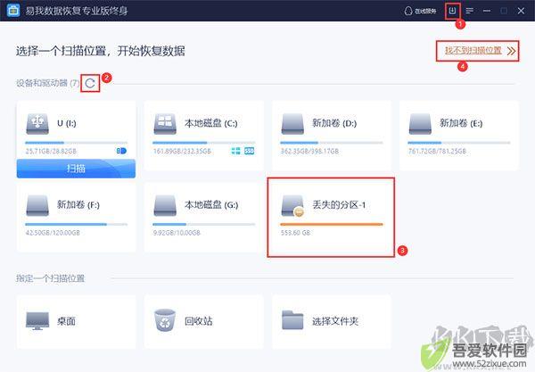Click the 9.92GB/10.00GB capacity text
Image resolution: width=535 pixels, height=372 pixels.
coord(177,233)
